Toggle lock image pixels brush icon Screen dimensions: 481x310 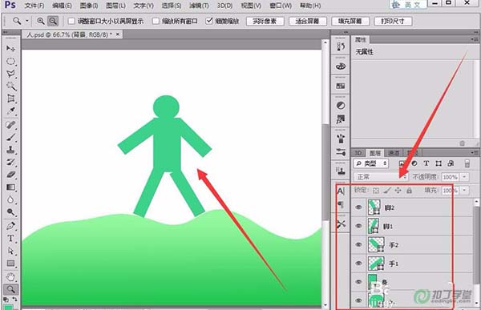tap(387, 191)
